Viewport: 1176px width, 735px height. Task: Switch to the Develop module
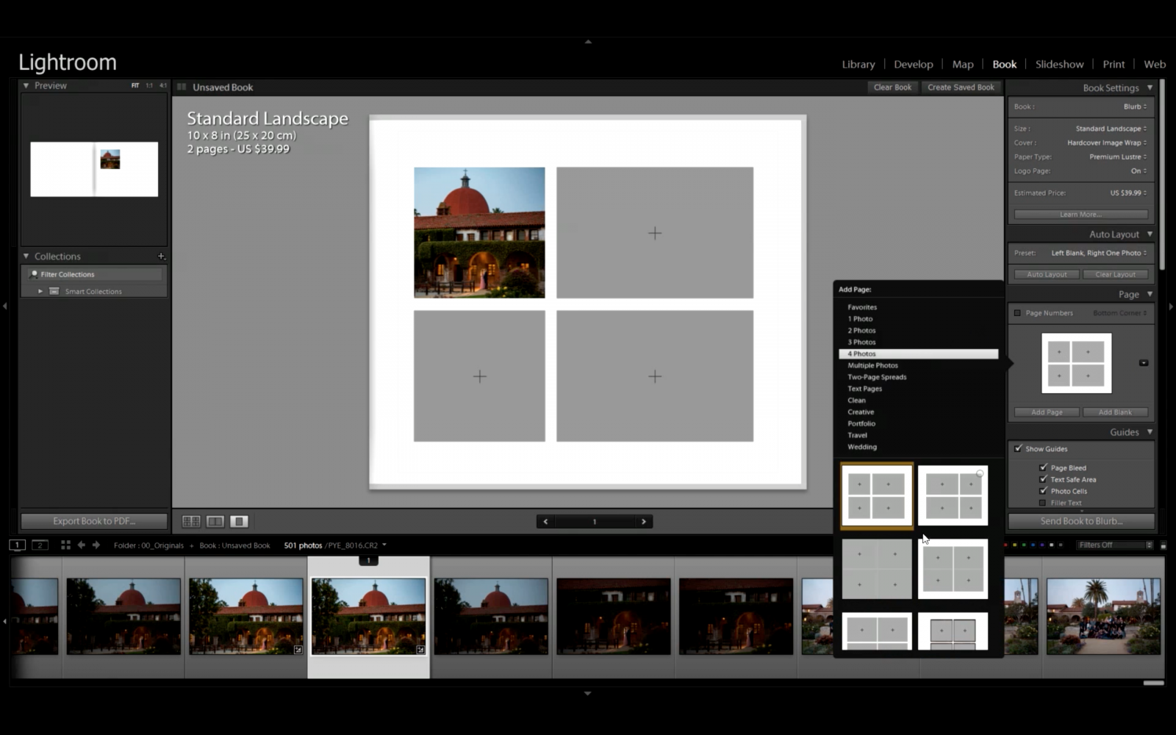click(913, 64)
